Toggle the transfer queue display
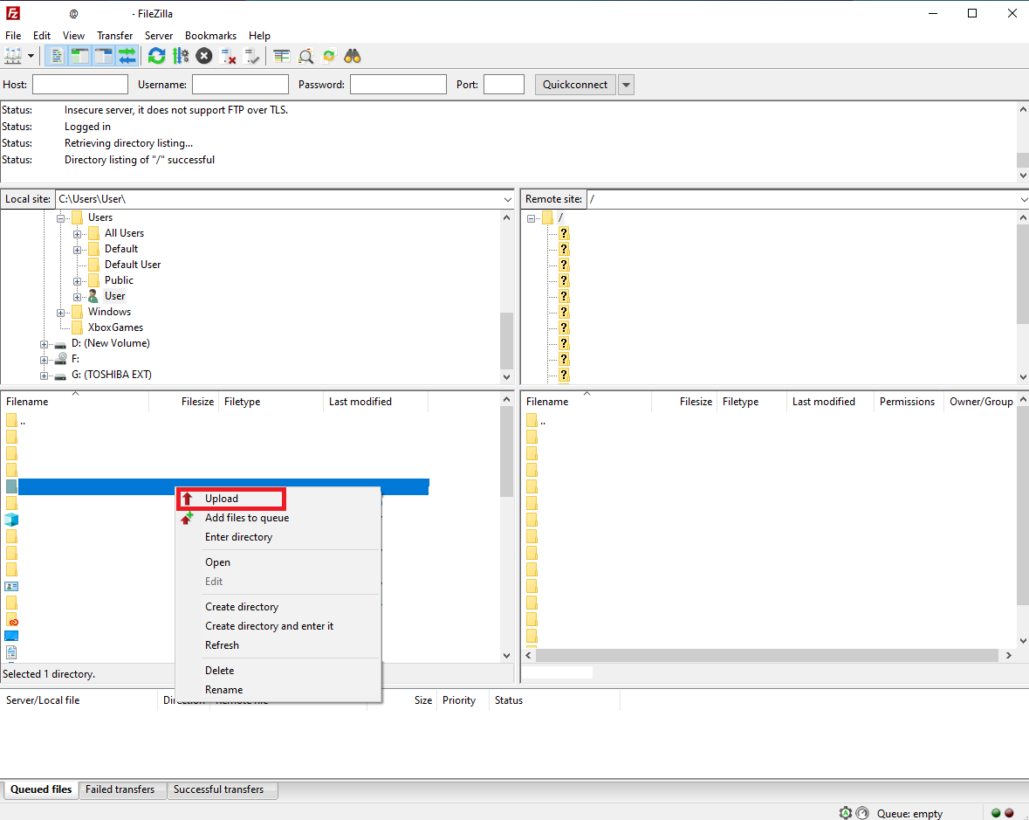This screenshot has width=1029, height=820. click(x=127, y=57)
